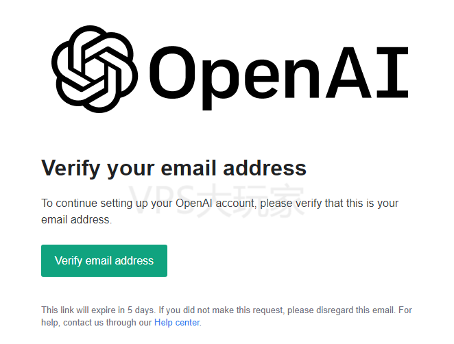Click the 'This link will expire' notice

tap(226, 316)
